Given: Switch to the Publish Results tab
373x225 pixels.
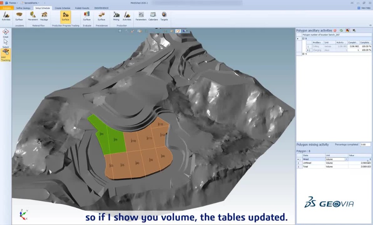Looking at the screenshot, I should (82, 8).
